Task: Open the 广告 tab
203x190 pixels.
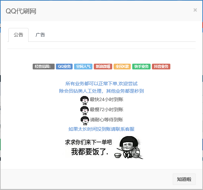Action: click(40, 35)
